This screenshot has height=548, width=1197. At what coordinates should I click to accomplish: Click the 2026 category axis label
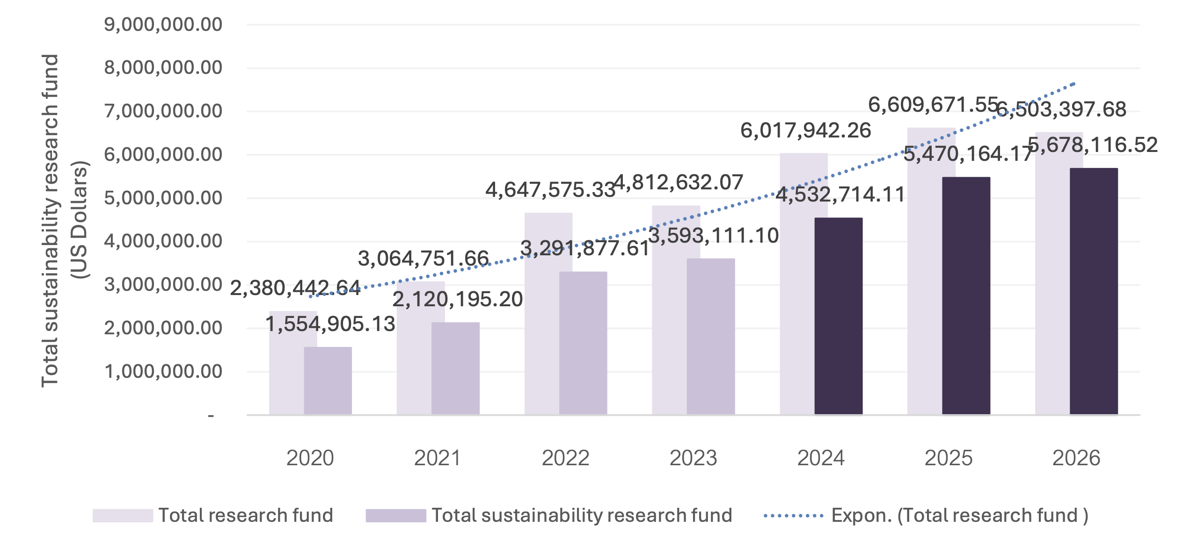(1076, 458)
